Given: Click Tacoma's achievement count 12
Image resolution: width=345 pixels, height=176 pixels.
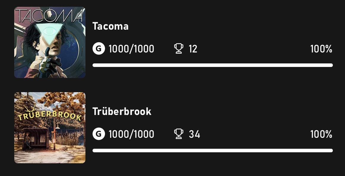Looking at the screenshot, I should [193, 49].
